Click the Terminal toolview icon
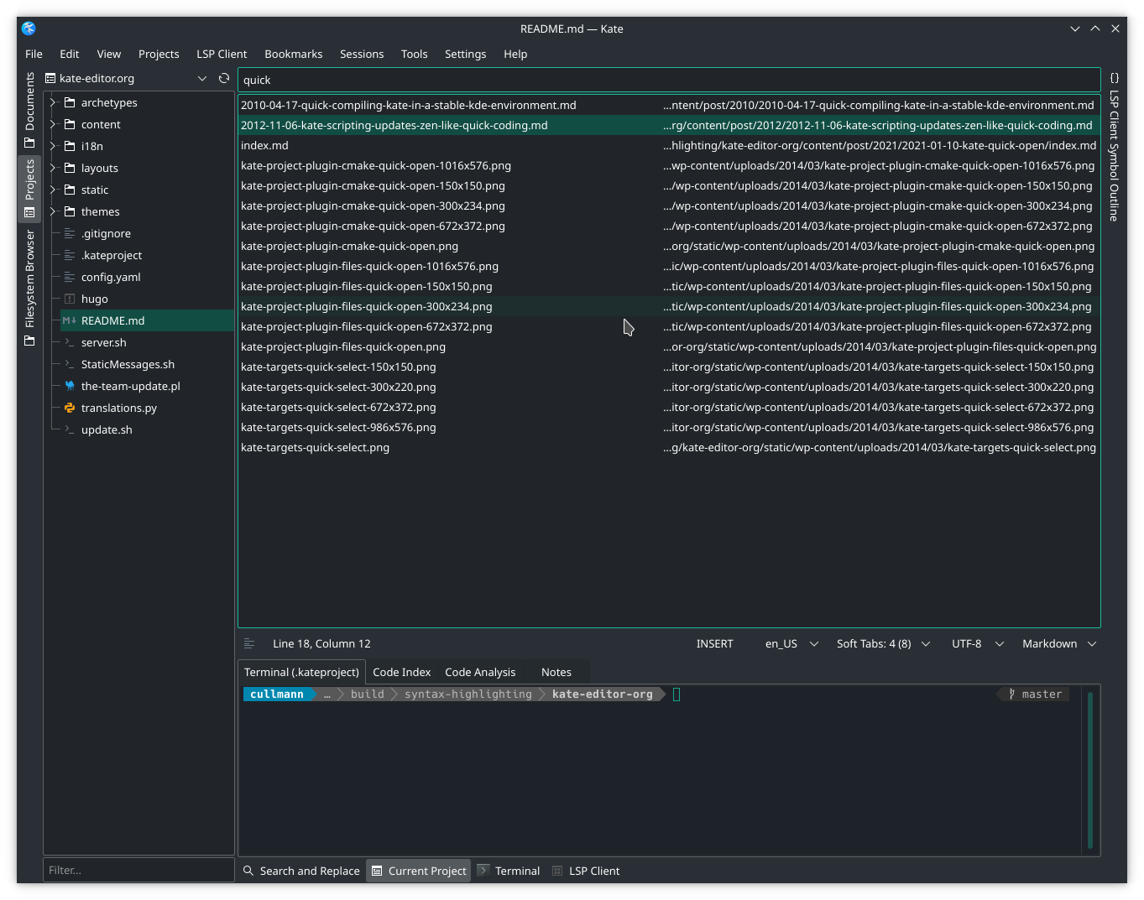 483,871
